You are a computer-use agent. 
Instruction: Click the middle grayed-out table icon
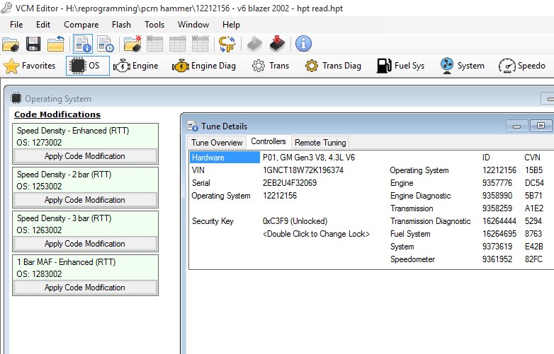pyautogui.click(x=177, y=44)
